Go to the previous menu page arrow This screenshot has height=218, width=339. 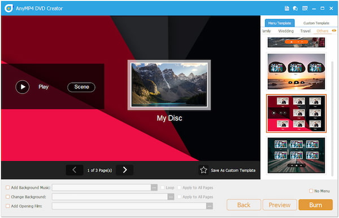(75, 170)
